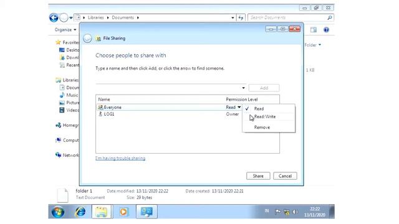The height and width of the screenshot is (224, 399).
Task: Select the LOG1 user row
Action: [x=169, y=114]
